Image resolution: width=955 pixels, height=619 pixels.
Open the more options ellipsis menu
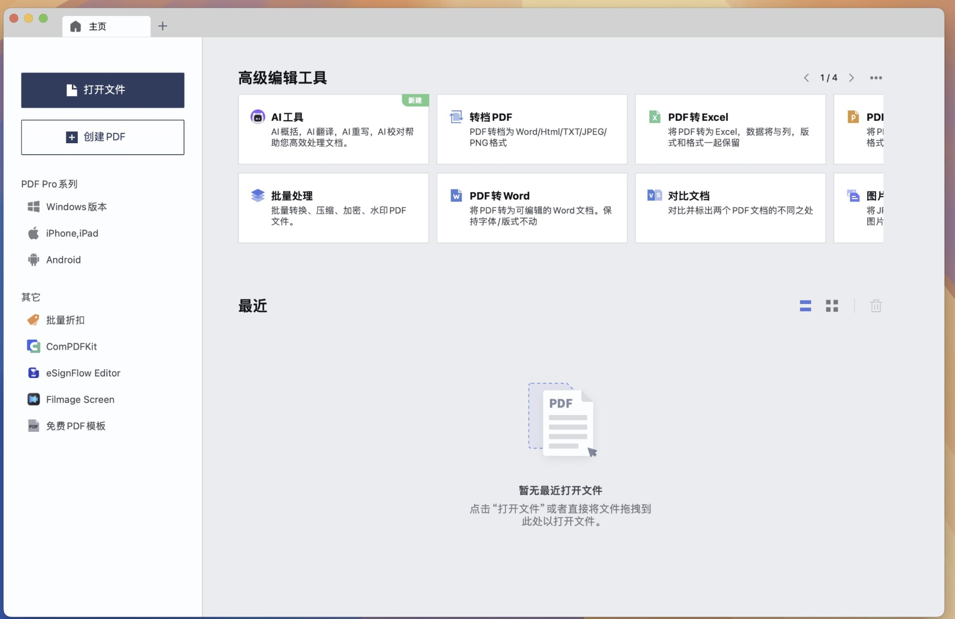click(877, 77)
